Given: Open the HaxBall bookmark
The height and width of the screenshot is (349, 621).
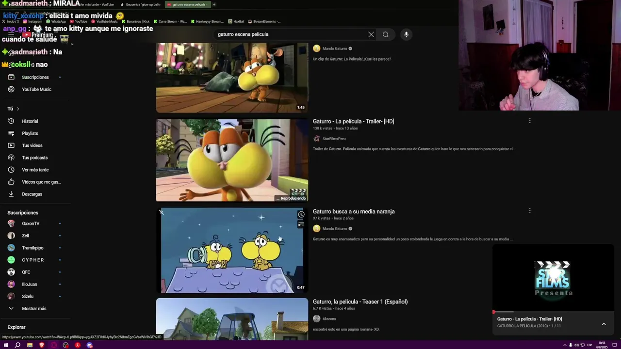Looking at the screenshot, I should coord(236,21).
